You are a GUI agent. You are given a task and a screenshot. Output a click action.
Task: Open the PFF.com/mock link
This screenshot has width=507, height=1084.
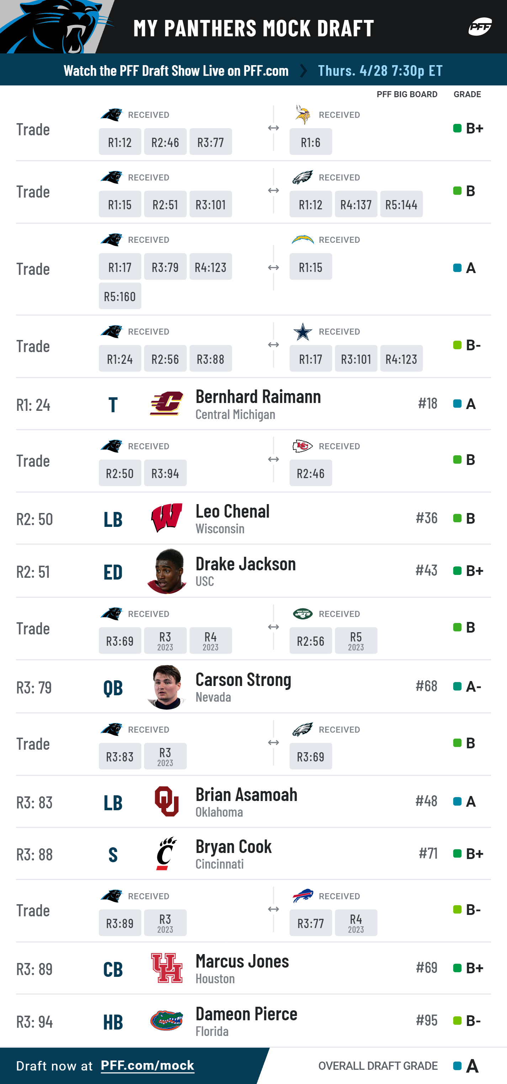pos(147,1065)
